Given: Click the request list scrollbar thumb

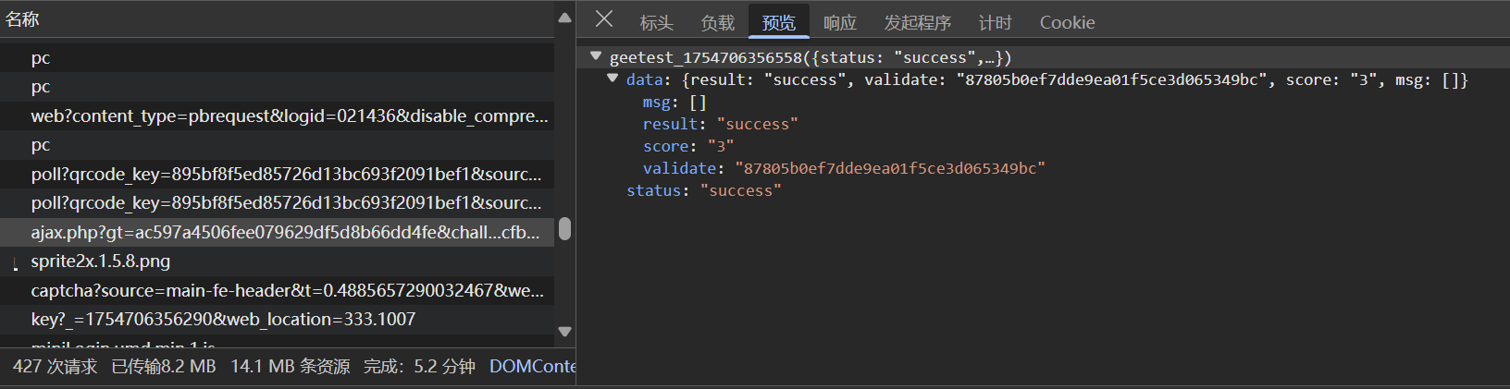Looking at the screenshot, I should [564, 229].
